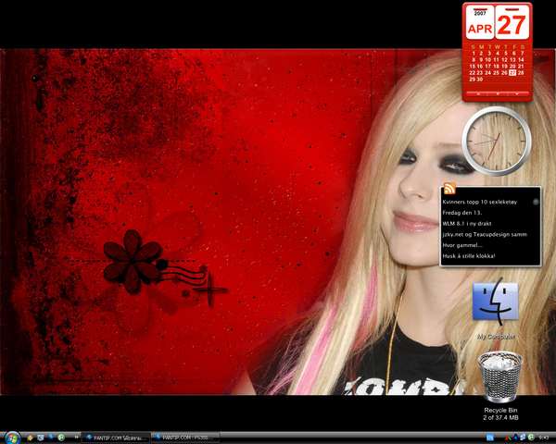556x444 pixels.
Task: Click the taskbar clock time
Action: (546, 438)
